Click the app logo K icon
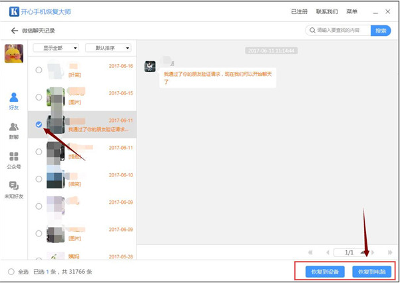Image resolution: width=400 pixels, height=283 pixels. (x=14, y=11)
